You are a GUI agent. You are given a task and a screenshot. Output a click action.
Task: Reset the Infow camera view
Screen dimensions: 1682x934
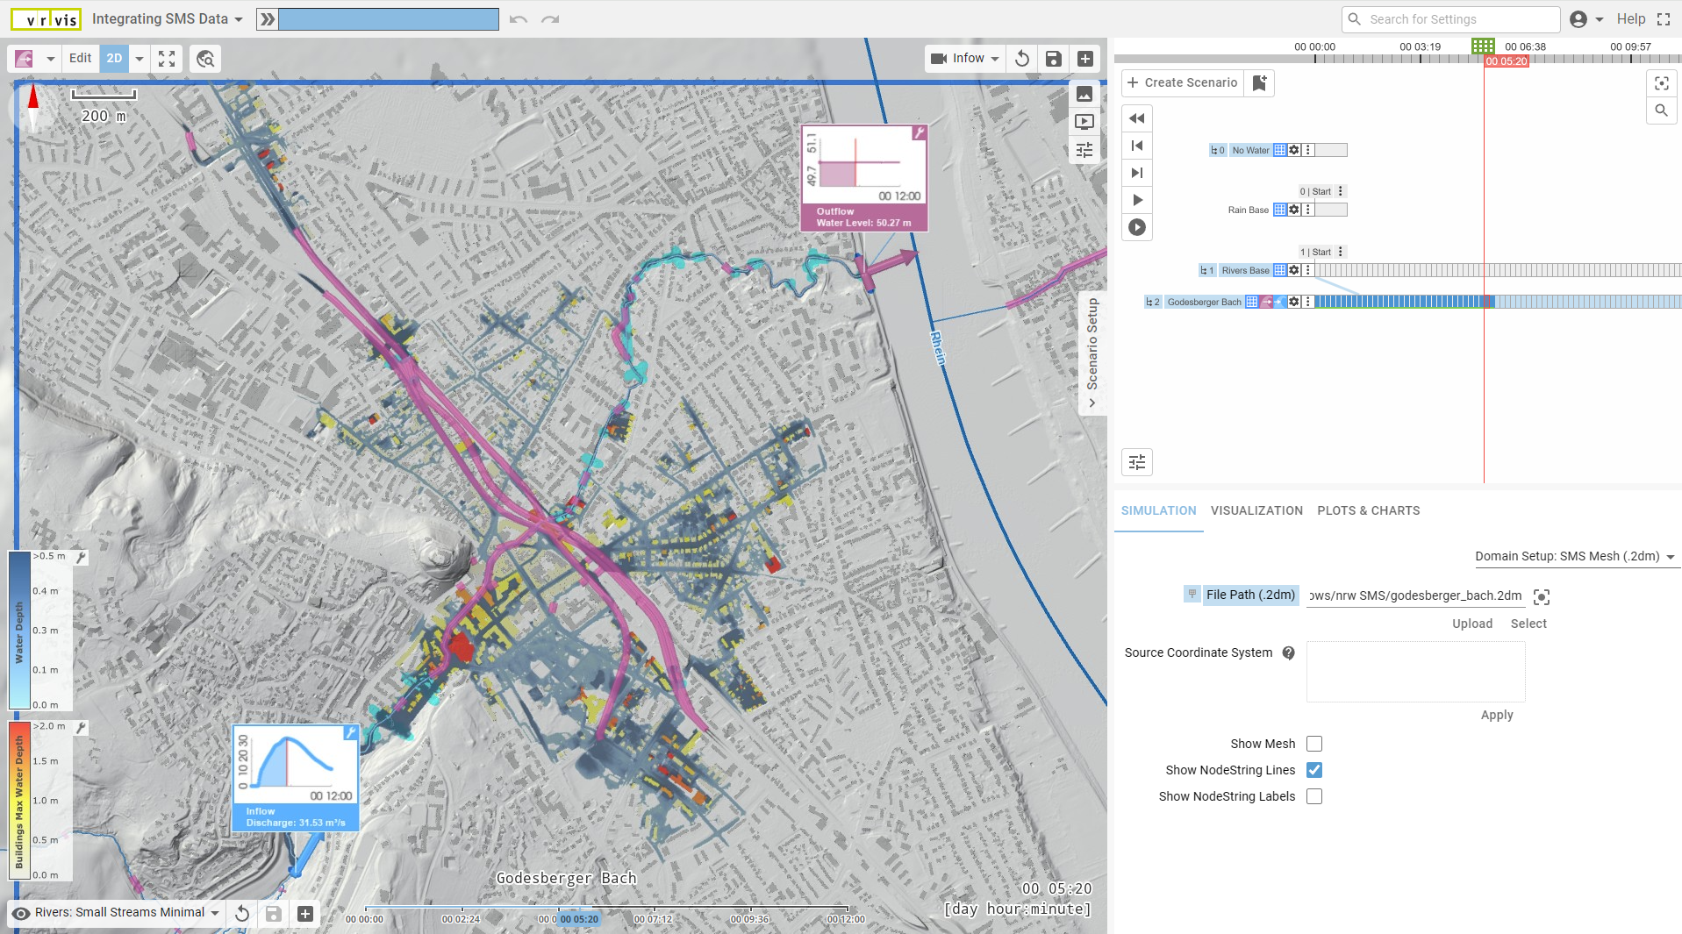(1022, 59)
